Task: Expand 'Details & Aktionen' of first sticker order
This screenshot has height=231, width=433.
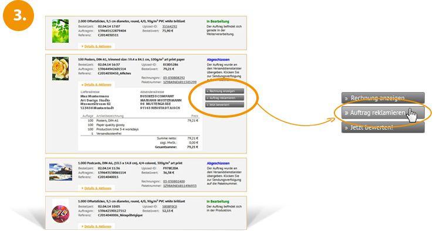Action: (97, 46)
